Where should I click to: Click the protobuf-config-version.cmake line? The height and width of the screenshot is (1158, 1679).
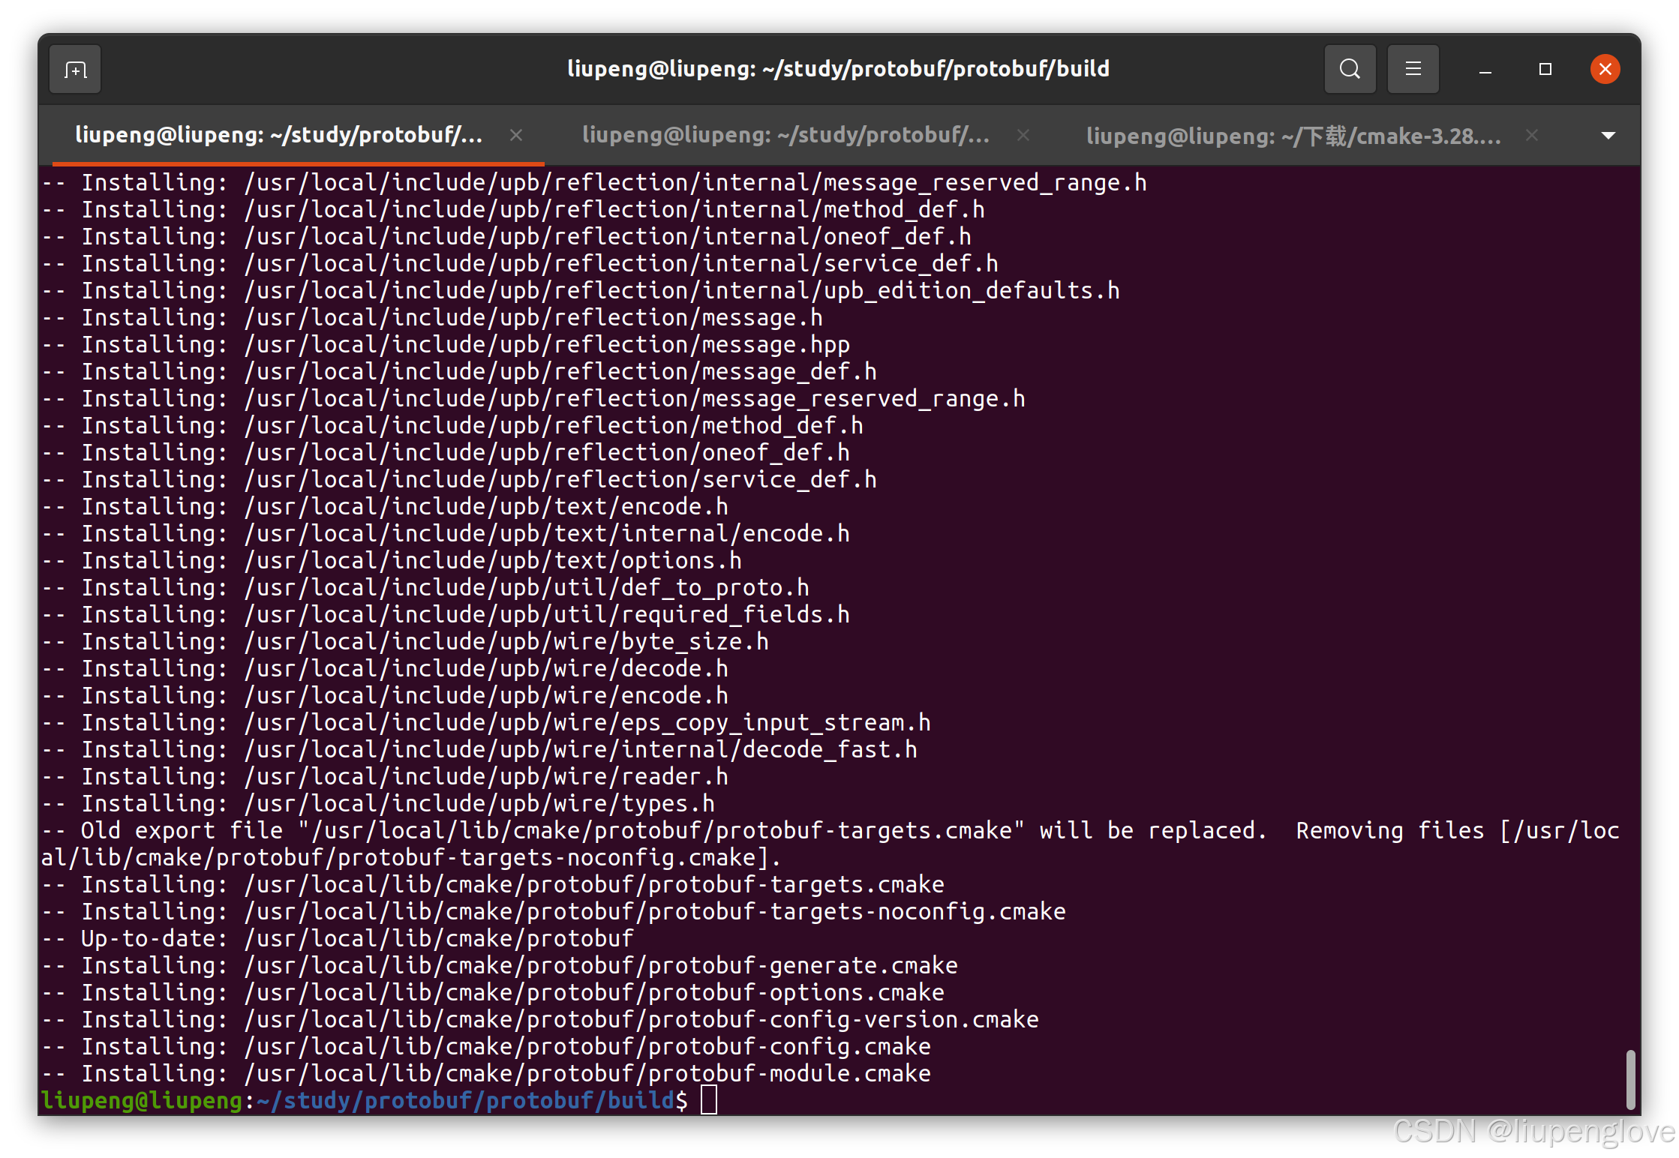[540, 1019]
